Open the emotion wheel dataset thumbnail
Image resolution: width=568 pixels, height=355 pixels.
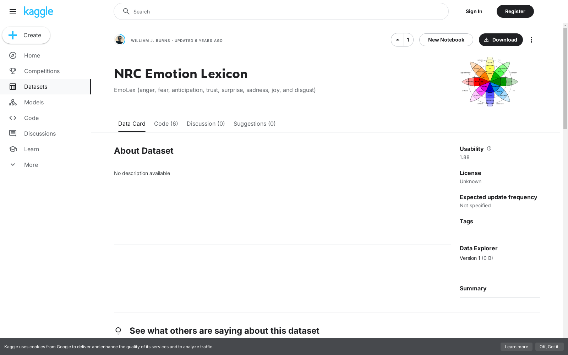[490, 82]
